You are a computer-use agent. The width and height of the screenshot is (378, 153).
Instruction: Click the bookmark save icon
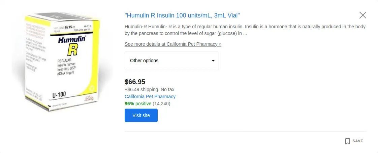(348, 141)
